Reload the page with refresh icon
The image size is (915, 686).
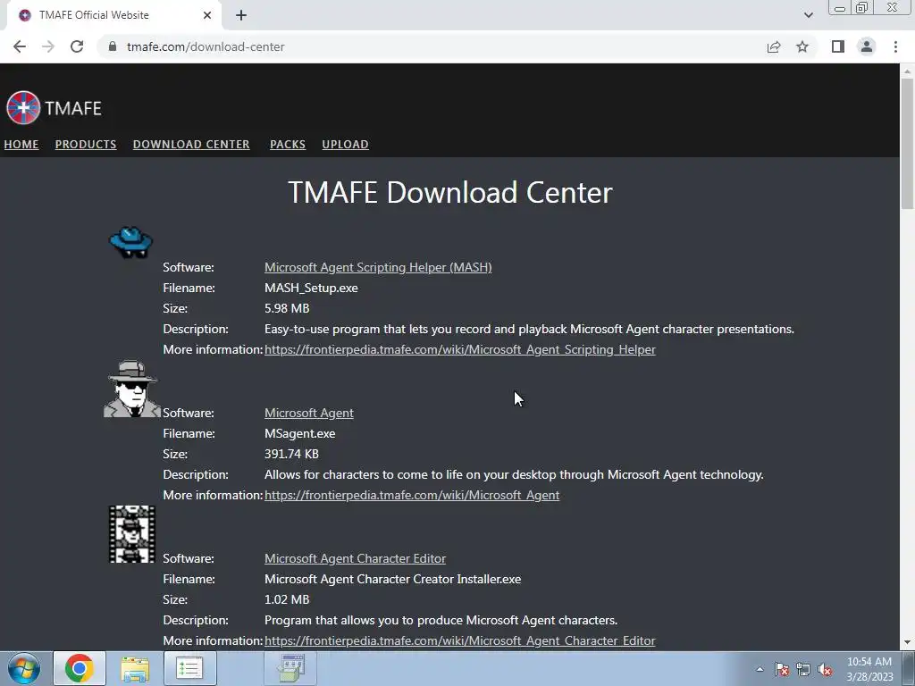(x=77, y=46)
